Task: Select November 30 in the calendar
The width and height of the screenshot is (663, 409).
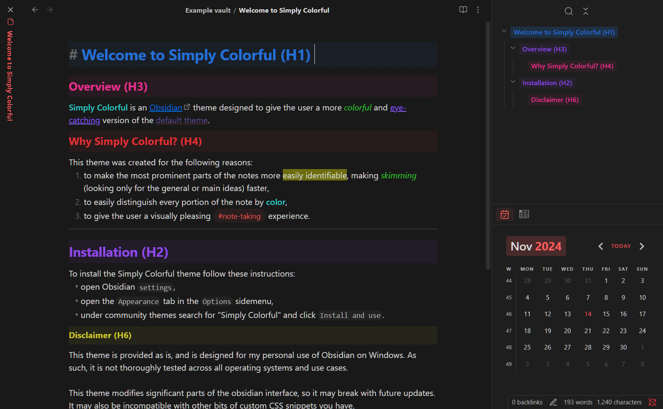Action: pos(623,347)
